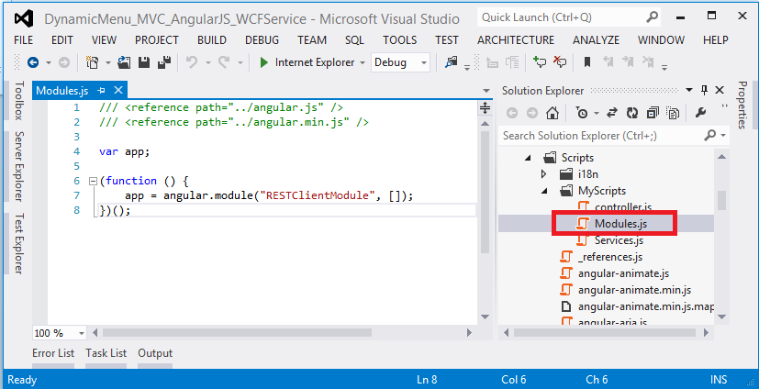
Task: Click the editor horizontal scrollbar thumb
Action: 237,333
